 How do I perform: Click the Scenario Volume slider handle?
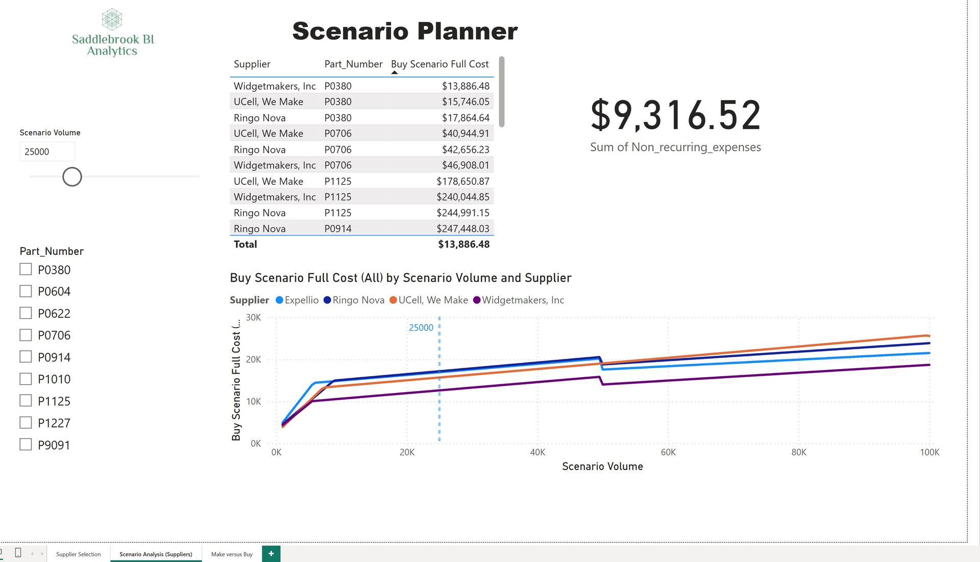click(72, 177)
